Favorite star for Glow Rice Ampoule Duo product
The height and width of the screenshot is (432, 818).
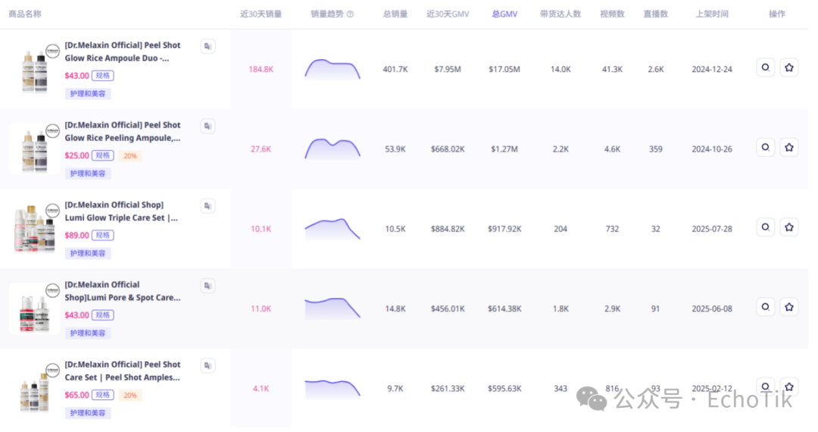coord(789,67)
